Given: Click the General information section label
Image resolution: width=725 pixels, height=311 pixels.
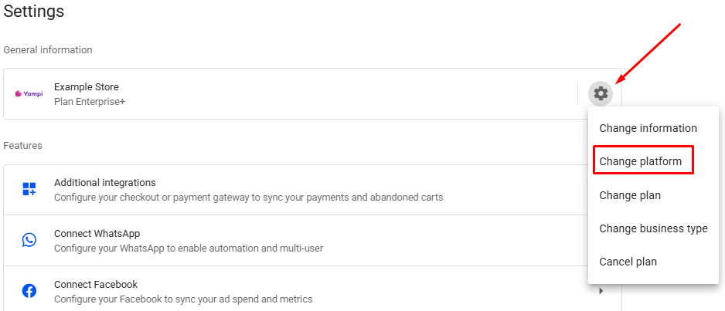Looking at the screenshot, I should (x=47, y=49).
